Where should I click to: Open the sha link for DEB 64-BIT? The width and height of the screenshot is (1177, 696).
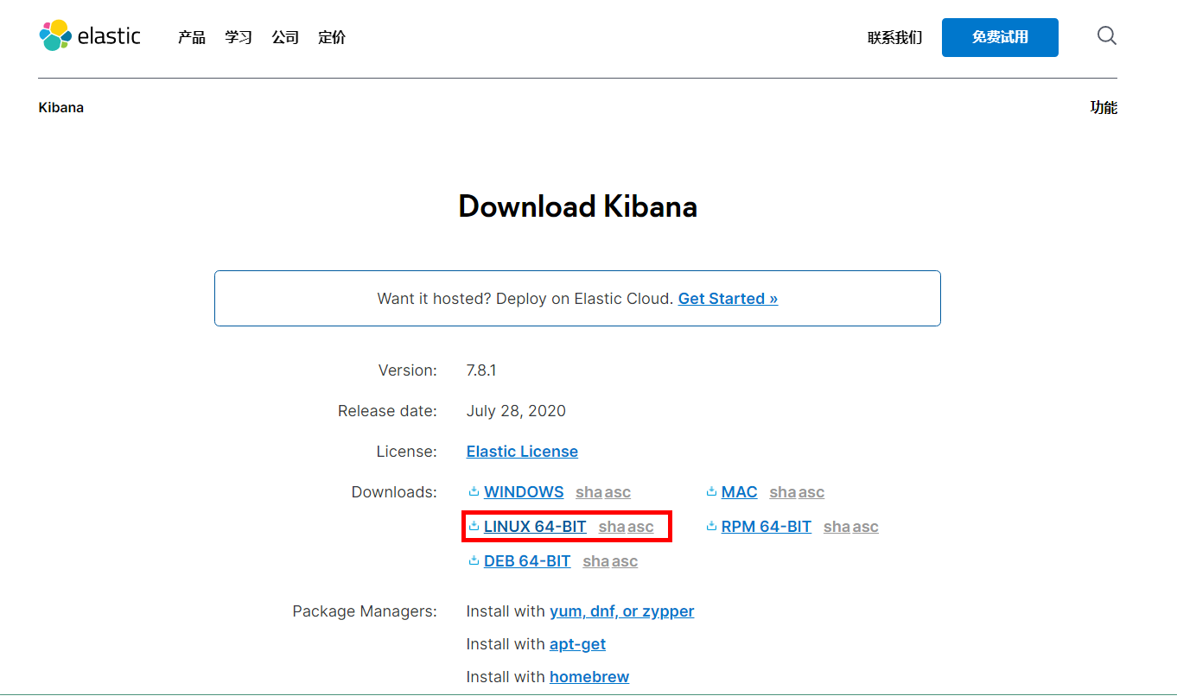click(x=595, y=561)
